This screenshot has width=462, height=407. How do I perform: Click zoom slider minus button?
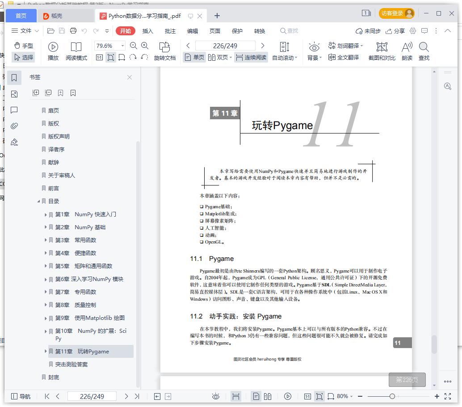pyautogui.click(x=360, y=396)
